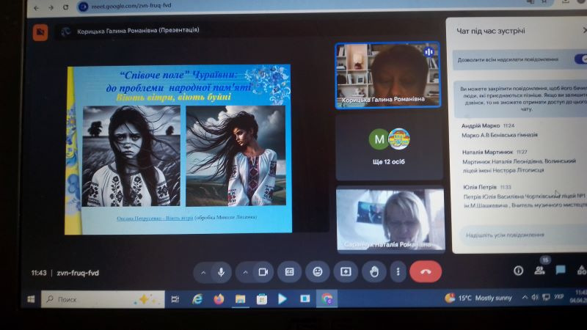Show hidden system tray icons chevron
Viewport: 587px width, 330px height.
525,298
